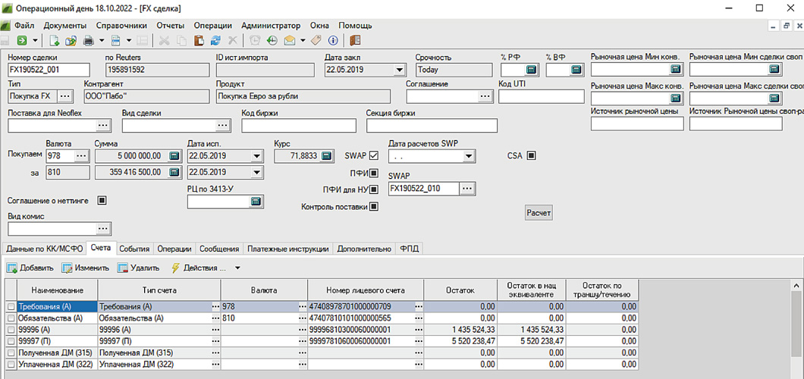Click the print icon in the toolbar

click(88, 40)
